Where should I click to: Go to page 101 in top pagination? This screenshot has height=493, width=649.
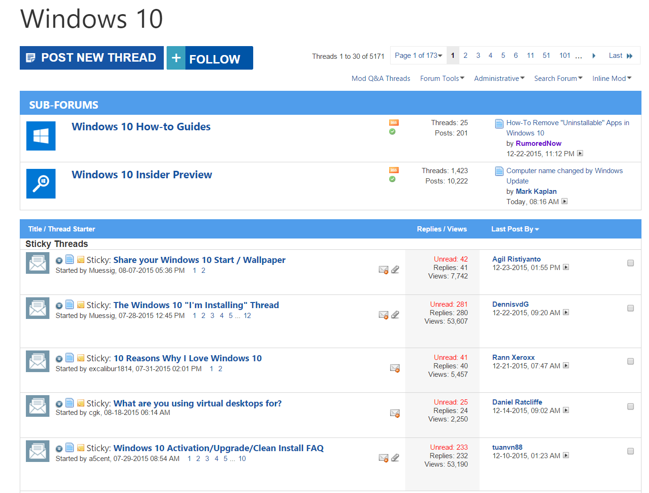tap(565, 56)
